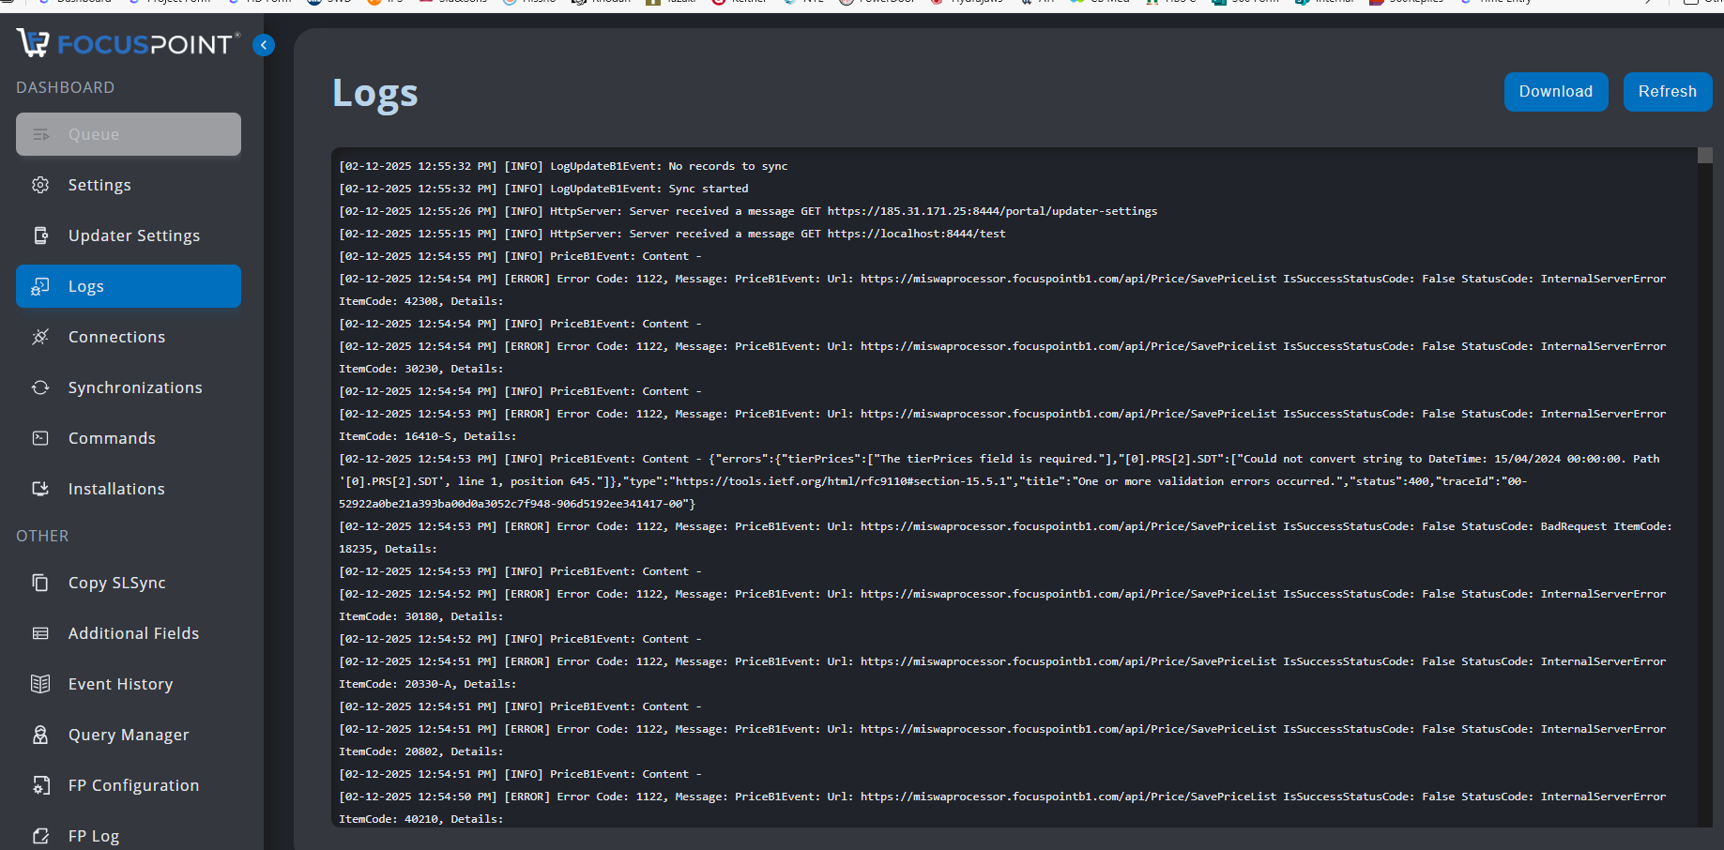Viewport: 1724px width, 850px height.
Task: Collapse the sidebar with chevron button
Action: click(264, 45)
